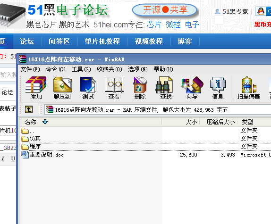Viewport: 271px width, 224px height.
Task: Click the Info (信息) icon
Action: pos(218,88)
